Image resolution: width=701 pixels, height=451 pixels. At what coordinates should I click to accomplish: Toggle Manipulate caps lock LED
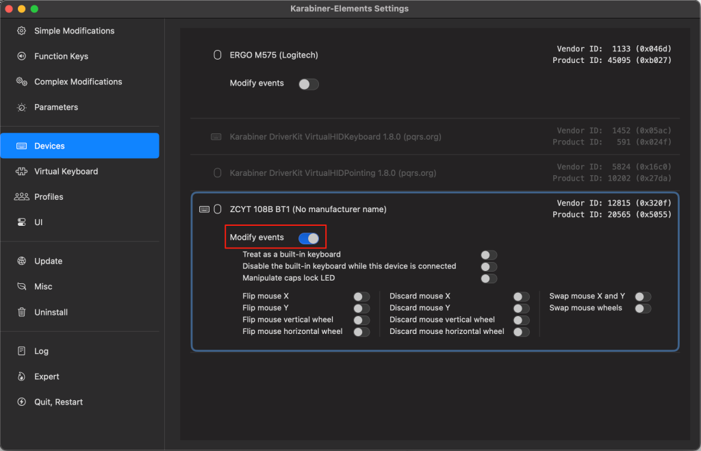tap(489, 279)
